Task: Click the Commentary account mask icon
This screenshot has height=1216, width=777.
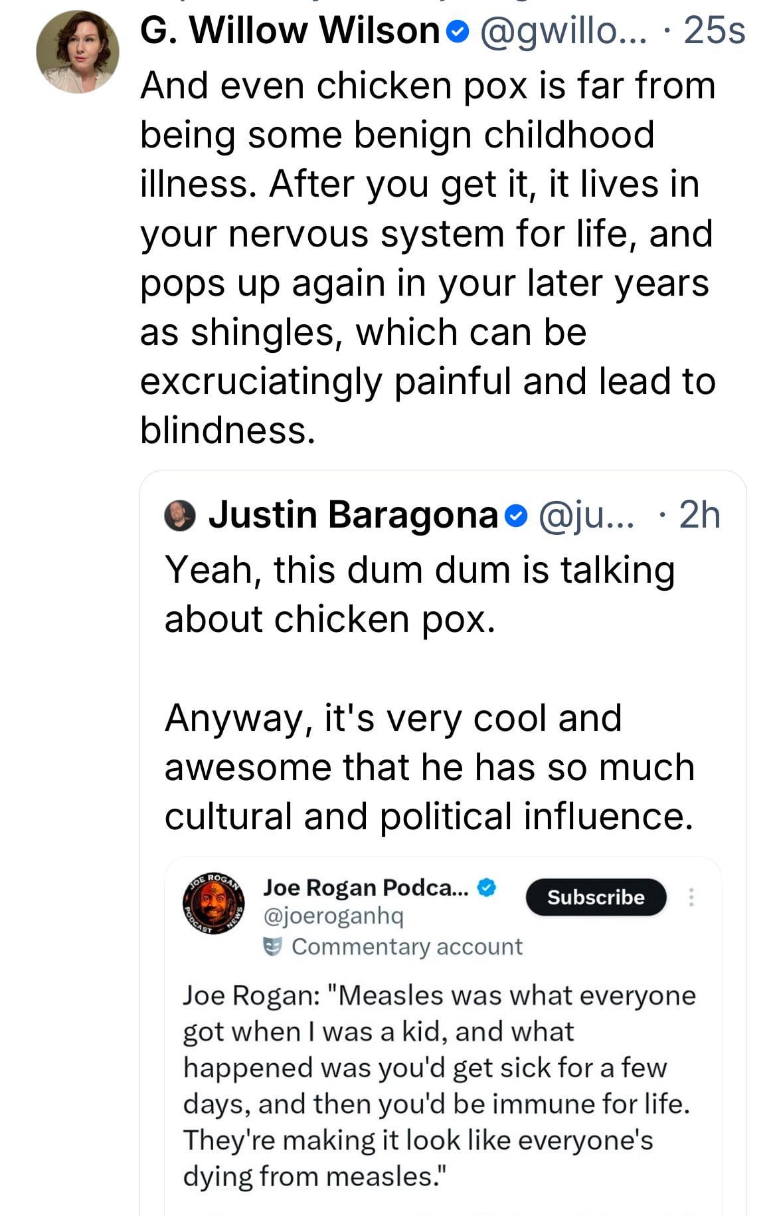Action: coord(272,946)
